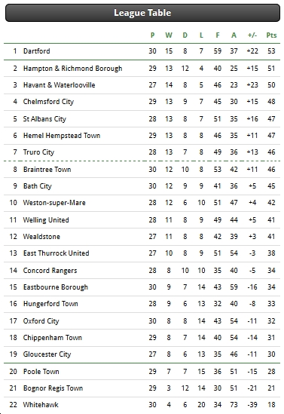
Task: Select Eastbourne Borough in the table
Action: click(x=56, y=287)
